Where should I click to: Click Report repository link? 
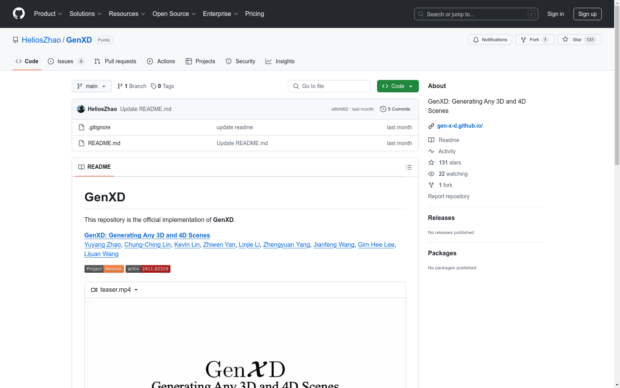(449, 196)
